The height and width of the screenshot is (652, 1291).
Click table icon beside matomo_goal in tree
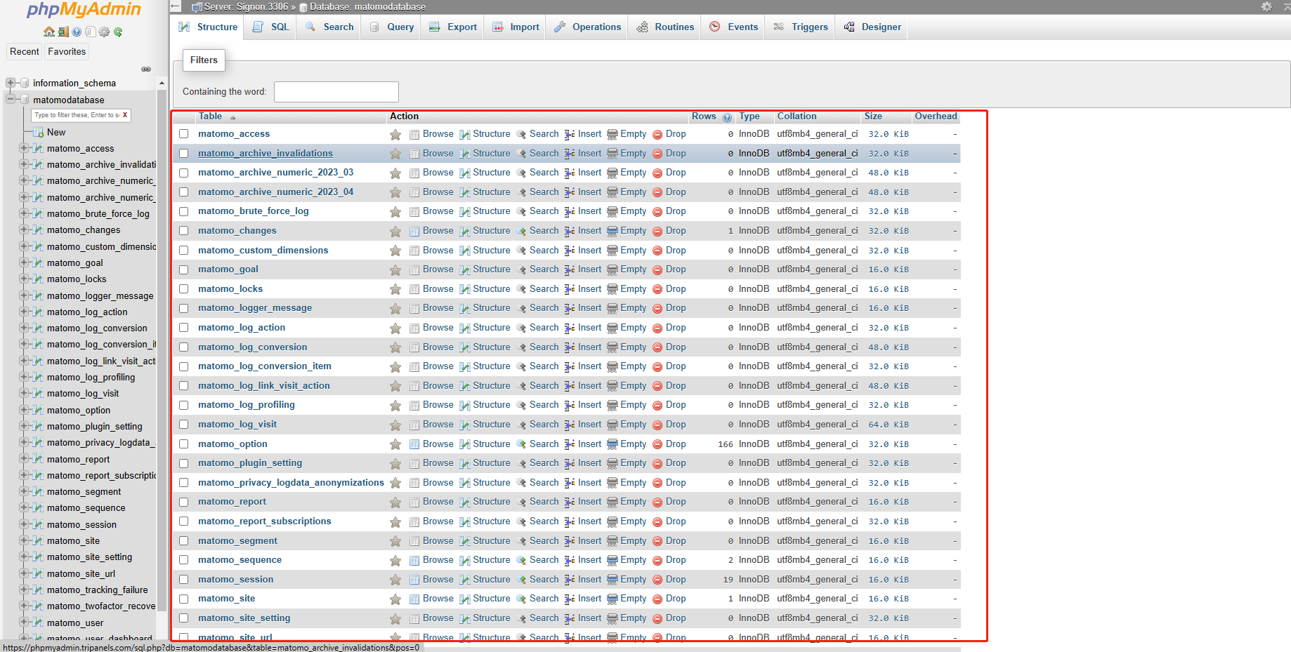click(39, 263)
